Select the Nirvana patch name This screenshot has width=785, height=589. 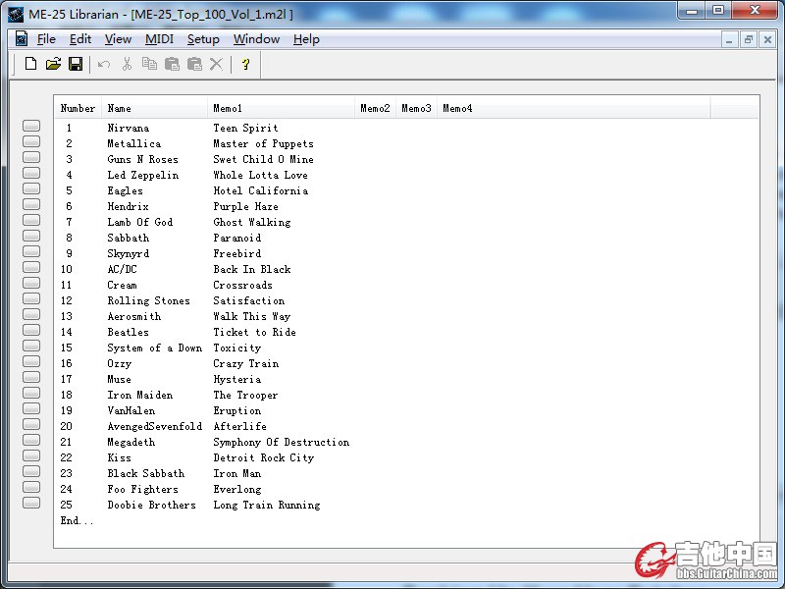point(129,129)
